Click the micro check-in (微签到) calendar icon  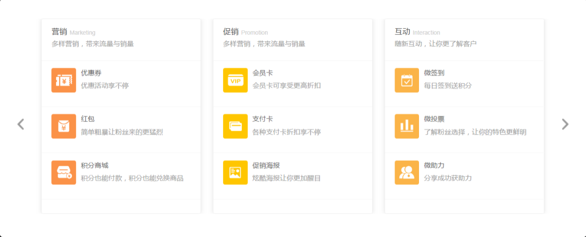[407, 80]
